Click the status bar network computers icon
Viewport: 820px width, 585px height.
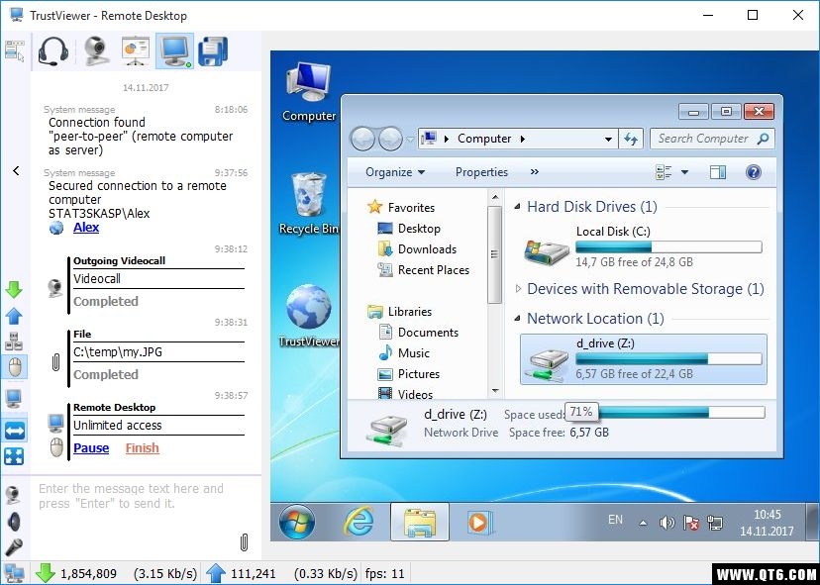tap(14, 573)
